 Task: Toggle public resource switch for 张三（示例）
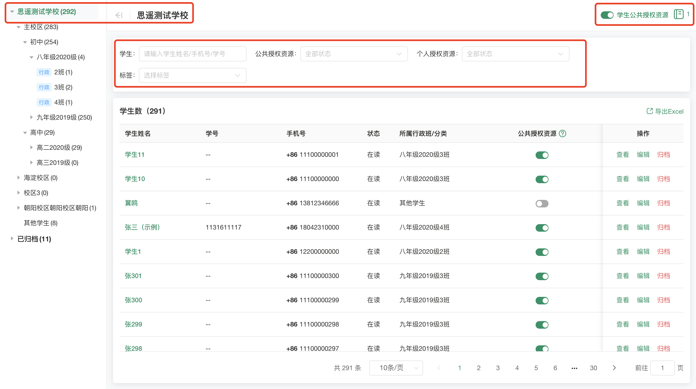click(542, 228)
